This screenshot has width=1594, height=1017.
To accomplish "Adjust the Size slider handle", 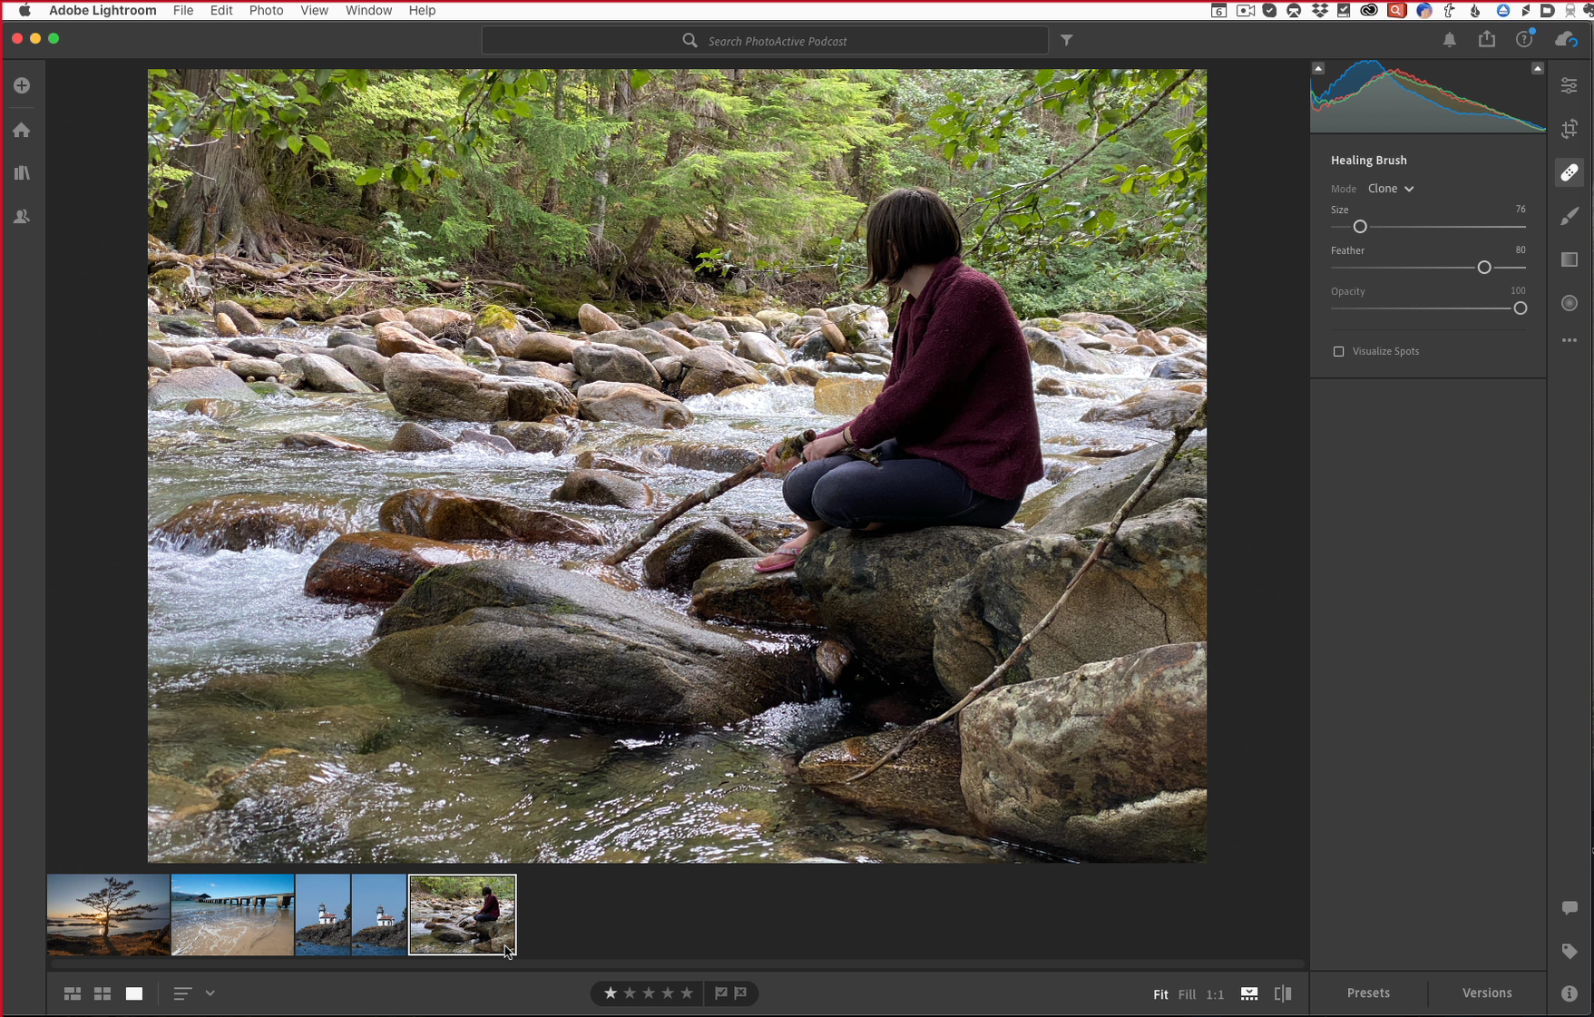I will [x=1360, y=227].
